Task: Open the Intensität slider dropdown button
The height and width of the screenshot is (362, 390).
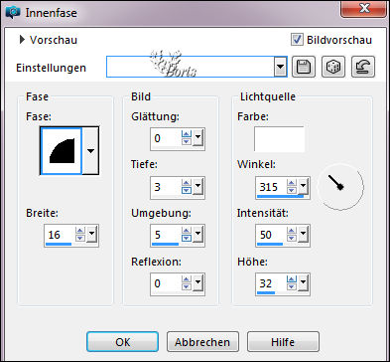Action: click(x=303, y=234)
